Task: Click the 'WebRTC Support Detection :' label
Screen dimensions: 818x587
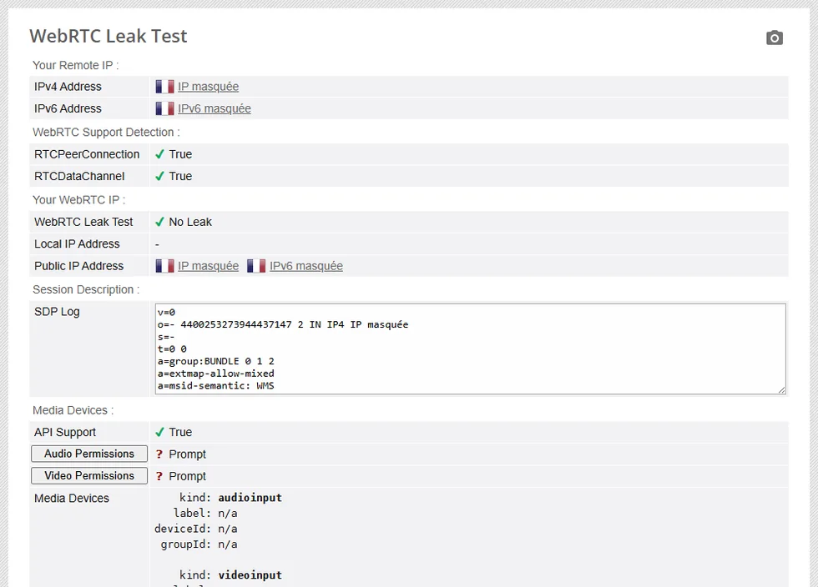Action: 106,133
